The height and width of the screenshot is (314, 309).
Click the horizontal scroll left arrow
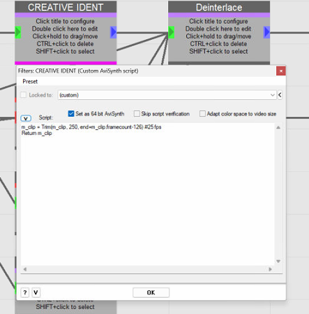click(25, 269)
